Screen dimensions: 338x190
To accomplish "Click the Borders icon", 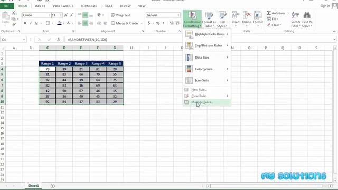I will pyautogui.click(x=48, y=23).
